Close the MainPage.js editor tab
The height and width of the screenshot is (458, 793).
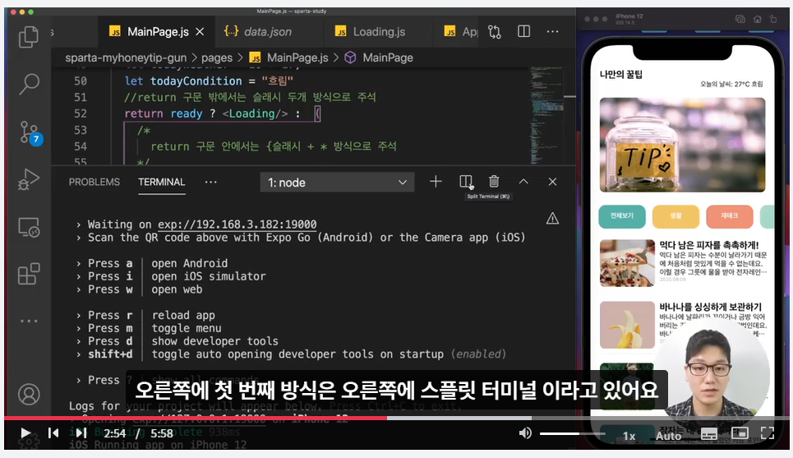200,32
